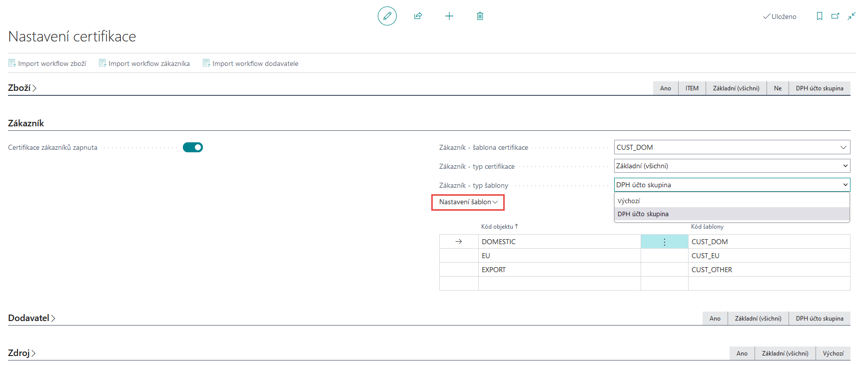Image resolution: width=856 pixels, height=365 pixels.
Task: Click the trash delete icon
Action: click(x=480, y=16)
